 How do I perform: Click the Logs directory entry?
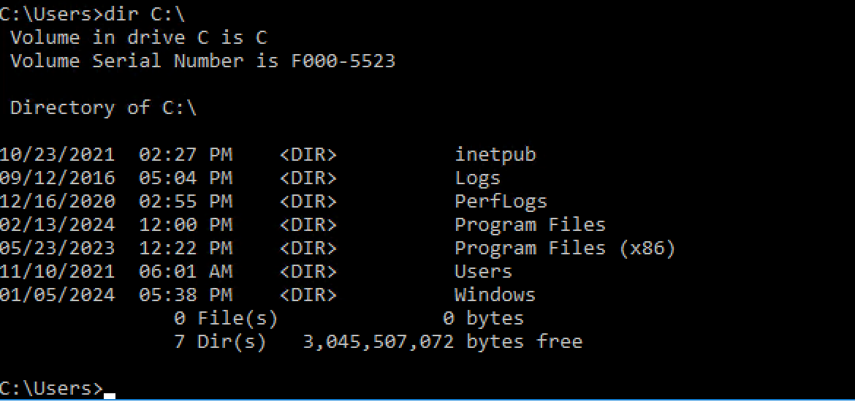point(477,178)
